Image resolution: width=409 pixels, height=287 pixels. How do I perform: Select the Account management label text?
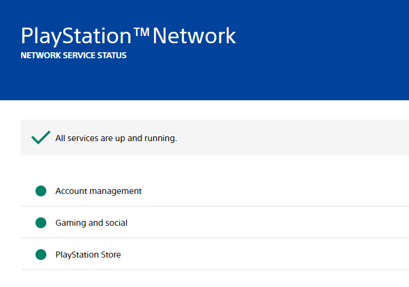coord(98,191)
